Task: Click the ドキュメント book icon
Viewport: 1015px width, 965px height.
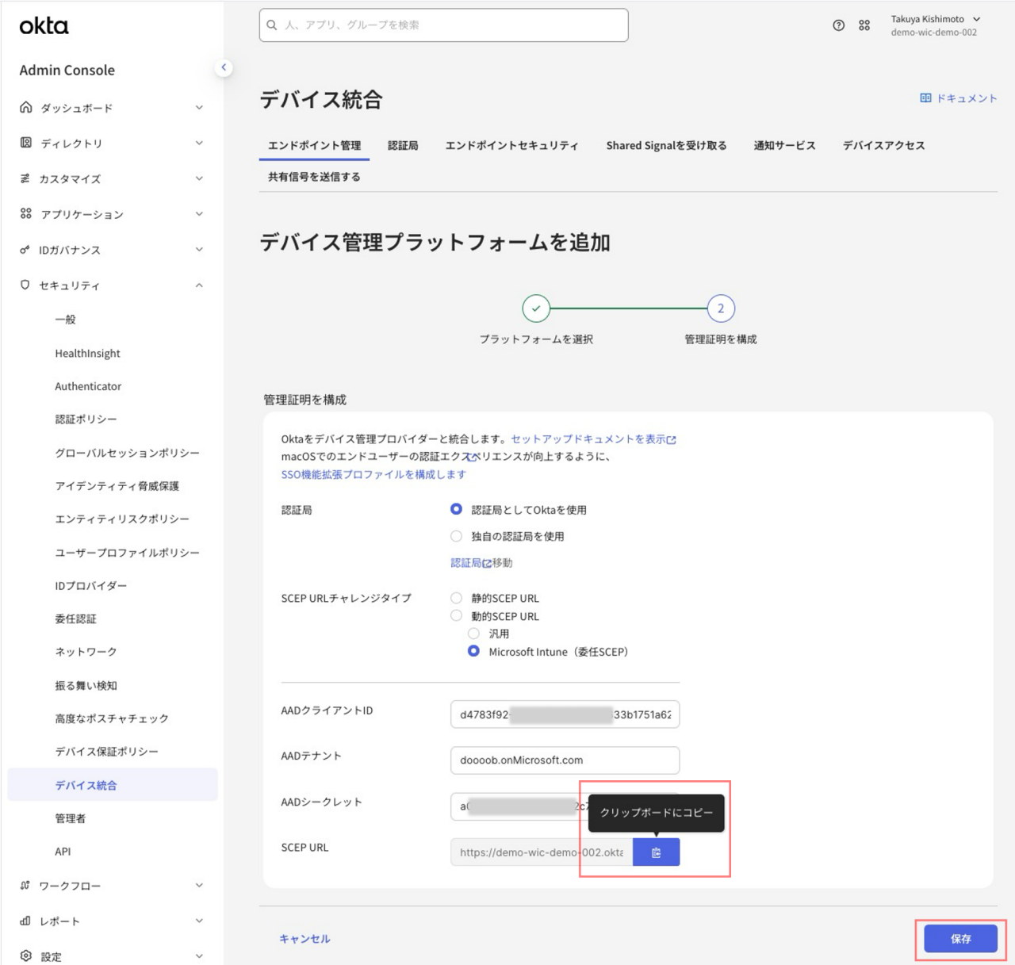Action: 925,98
